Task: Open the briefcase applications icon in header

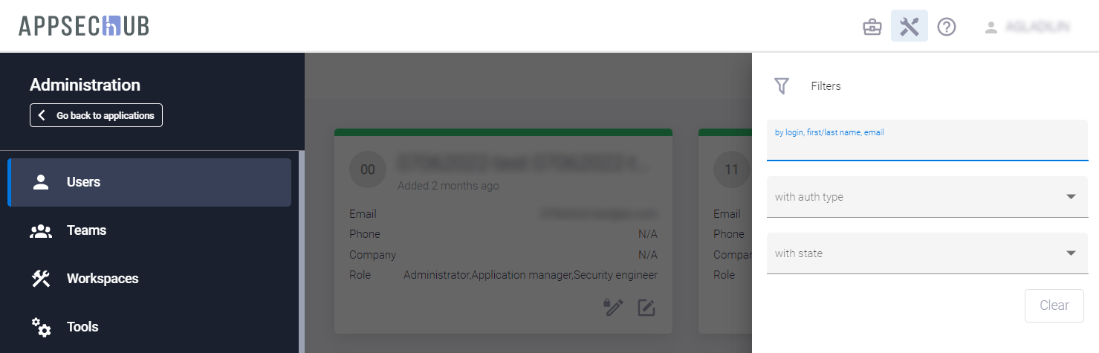Action: [872, 27]
